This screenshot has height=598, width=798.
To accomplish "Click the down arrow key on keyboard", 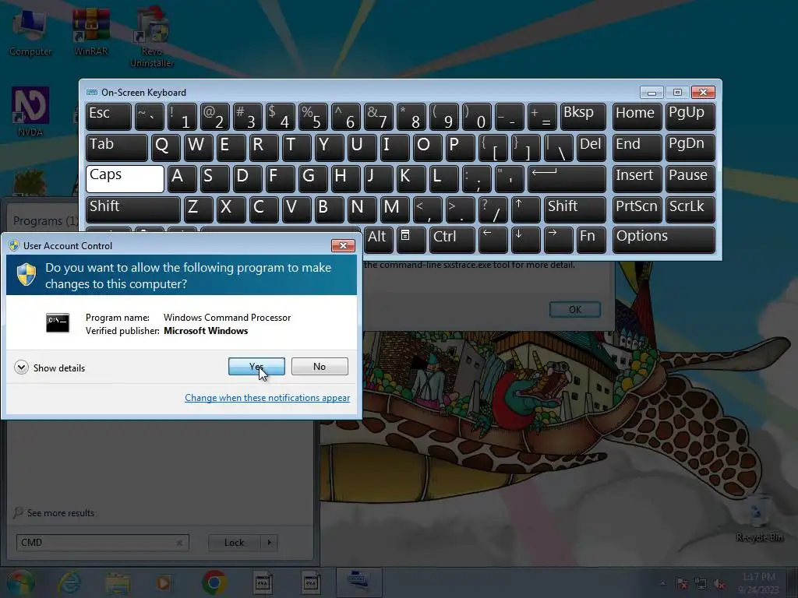I will 526,240.
